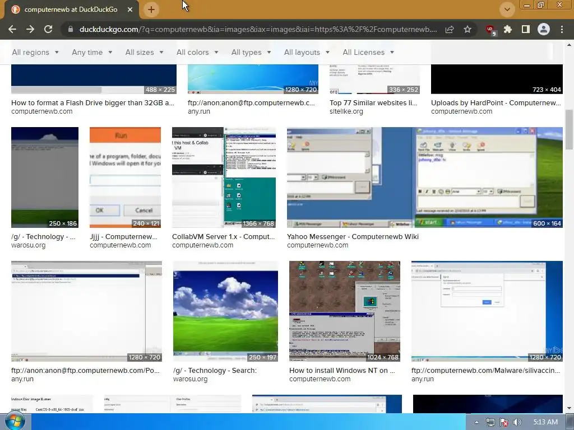This screenshot has width=574, height=430.
Task: Click the address bar URL field
Action: click(258, 29)
